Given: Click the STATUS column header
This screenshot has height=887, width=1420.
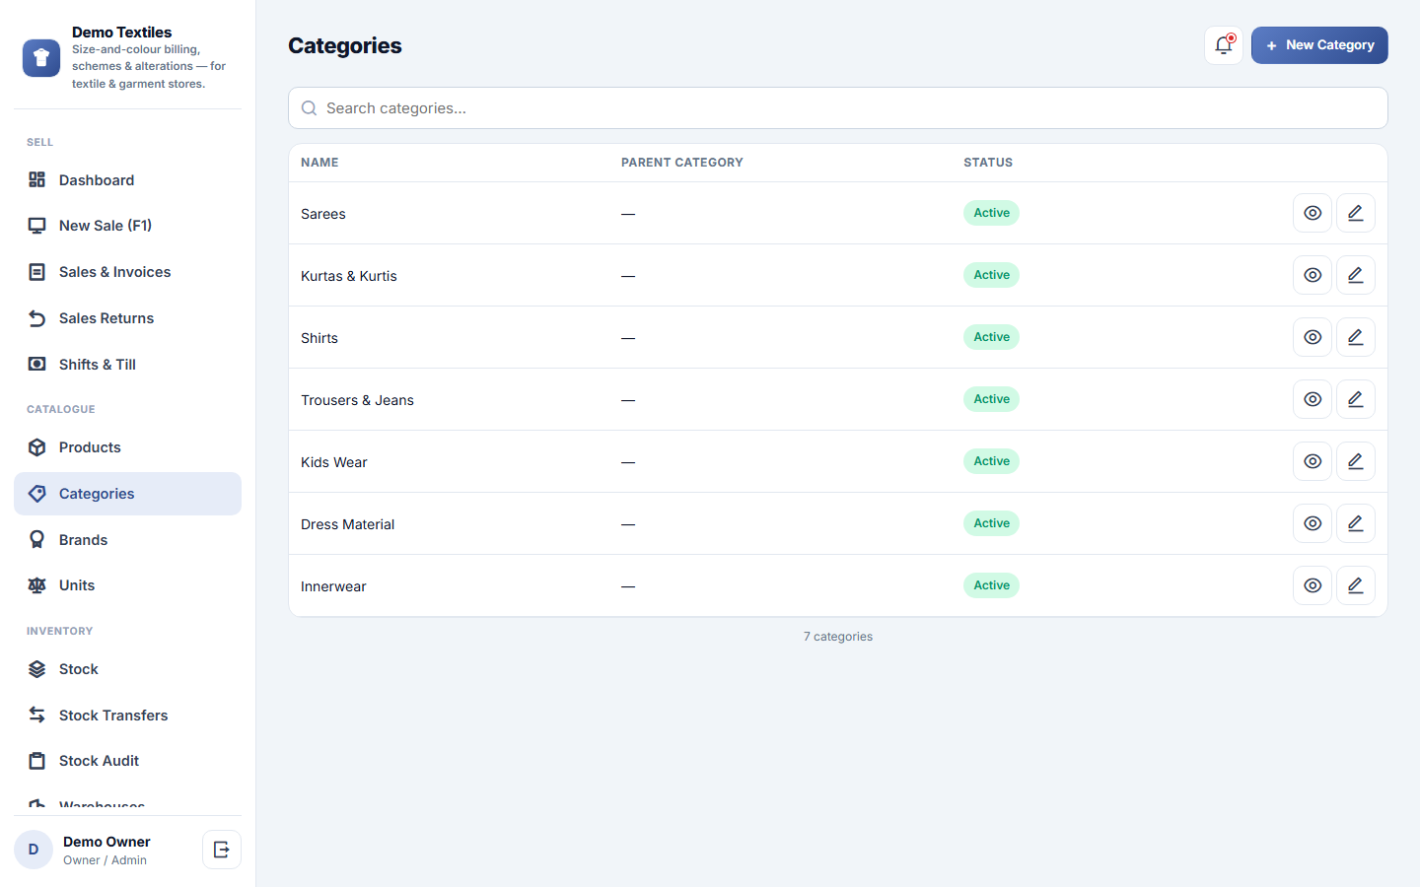Looking at the screenshot, I should (988, 163).
